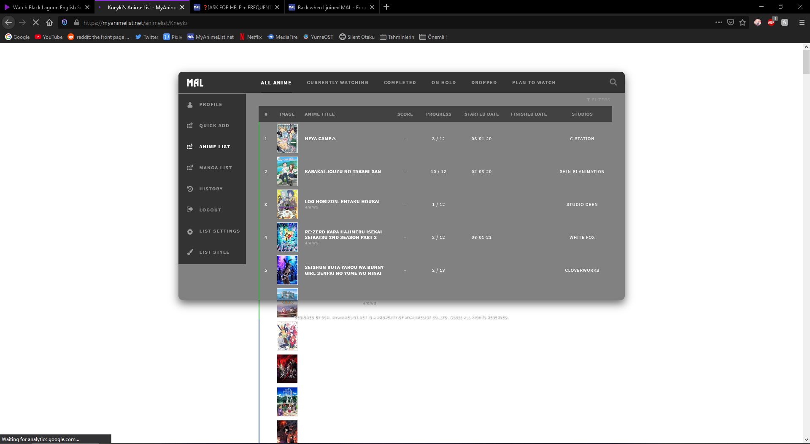Click the MAL logo in header
810x444 pixels.
point(195,83)
